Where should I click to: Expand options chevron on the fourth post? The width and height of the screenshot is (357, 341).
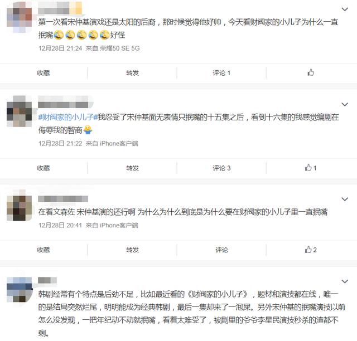[345, 281]
